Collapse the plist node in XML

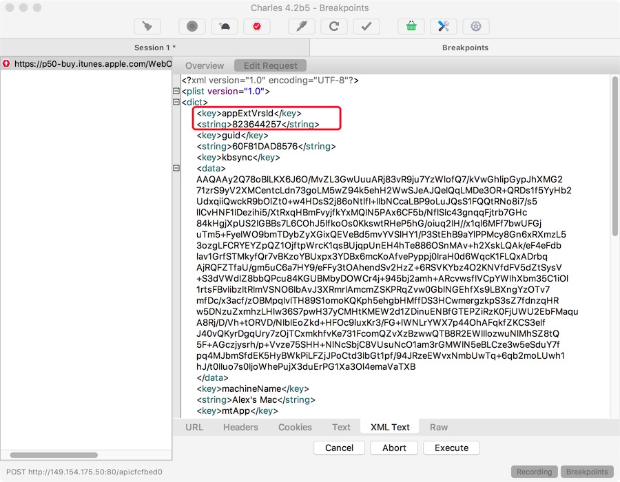click(x=177, y=92)
